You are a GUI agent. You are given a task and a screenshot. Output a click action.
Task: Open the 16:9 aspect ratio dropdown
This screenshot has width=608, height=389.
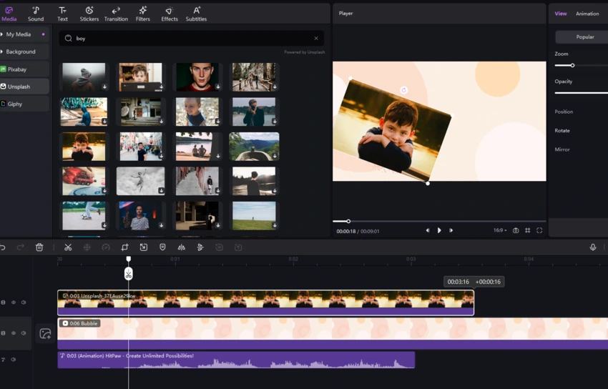[499, 231]
